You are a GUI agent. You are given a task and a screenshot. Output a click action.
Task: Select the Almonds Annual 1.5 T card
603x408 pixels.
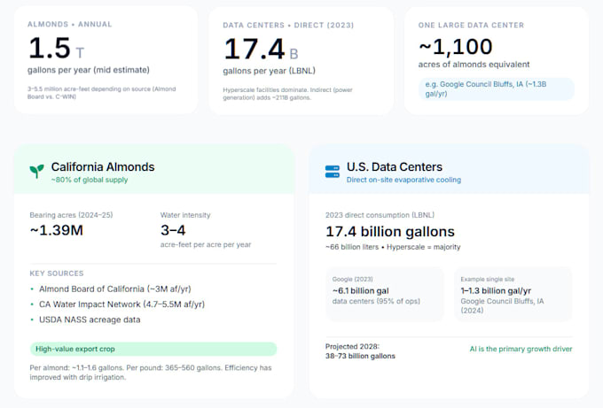tap(106, 59)
